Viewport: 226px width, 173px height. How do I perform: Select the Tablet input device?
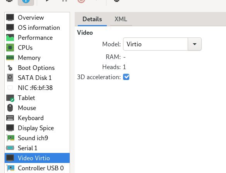tap(37, 98)
